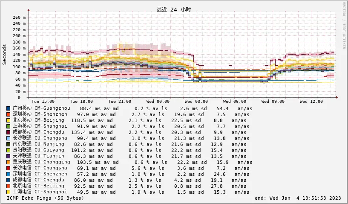
Task: Click the CM-Shenzhen legend color swatch
Action: click(x=9, y=114)
